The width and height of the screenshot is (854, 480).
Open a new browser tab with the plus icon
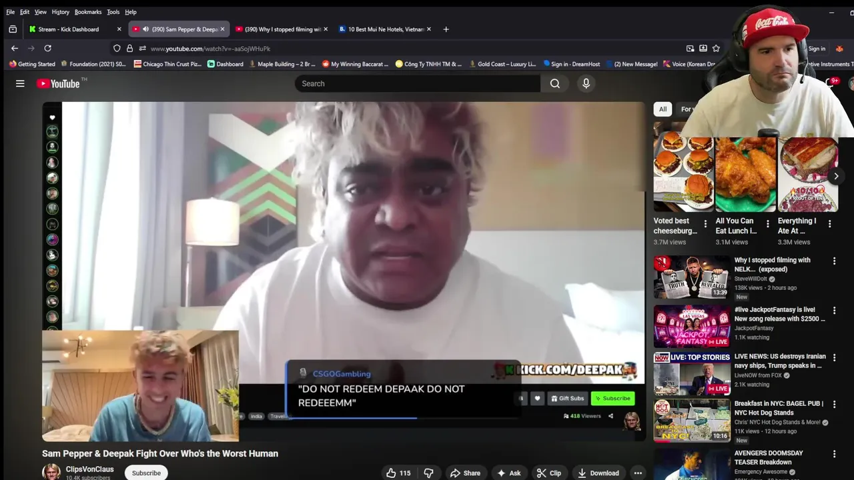tap(446, 29)
